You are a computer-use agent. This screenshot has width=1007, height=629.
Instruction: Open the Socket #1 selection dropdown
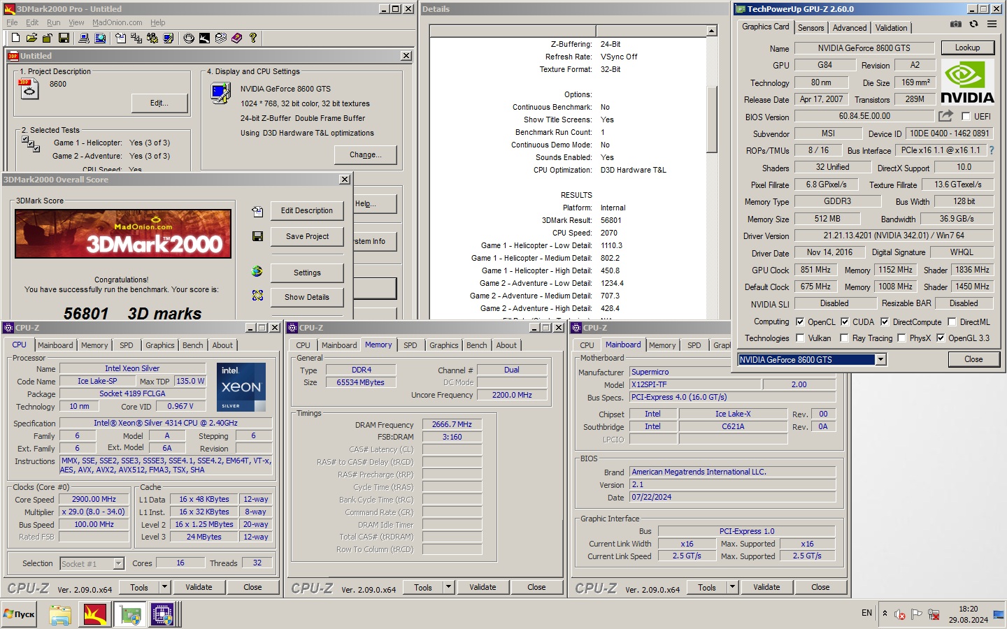tap(118, 563)
